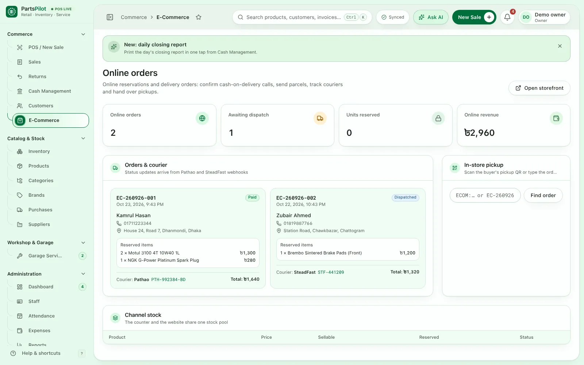Click the lock icon in Units reserved card
This screenshot has height=365, width=584.
click(x=438, y=118)
